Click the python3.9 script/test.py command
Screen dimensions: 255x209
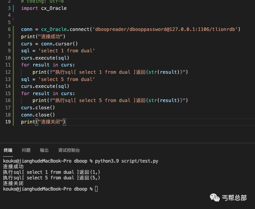click(127, 161)
